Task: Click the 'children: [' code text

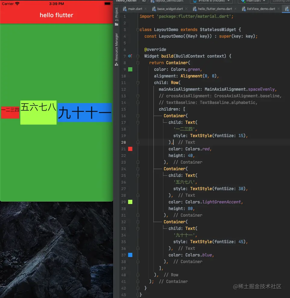Action: point(172,109)
